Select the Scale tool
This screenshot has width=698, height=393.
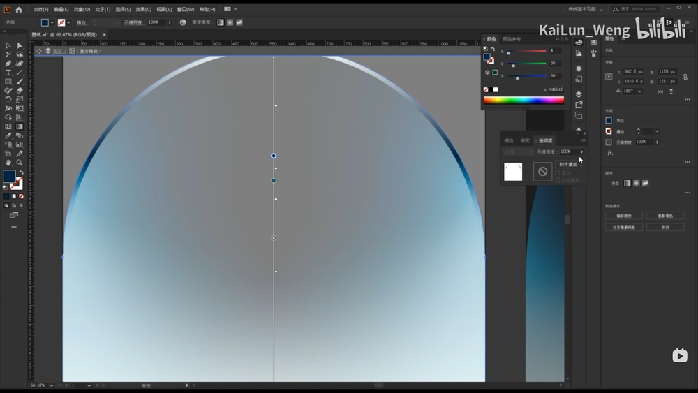[x=20, y=100]
